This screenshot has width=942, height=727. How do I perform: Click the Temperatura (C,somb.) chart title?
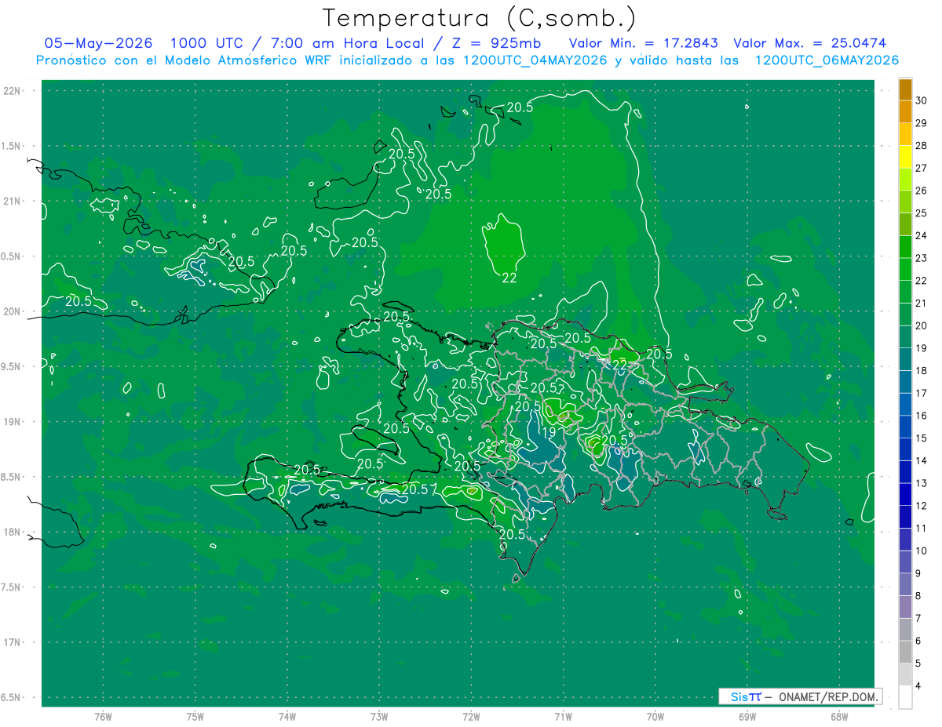(479, 18)
